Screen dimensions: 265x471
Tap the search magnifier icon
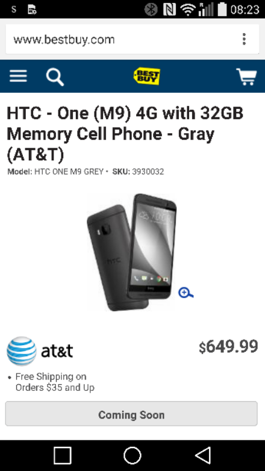(55, 77)
